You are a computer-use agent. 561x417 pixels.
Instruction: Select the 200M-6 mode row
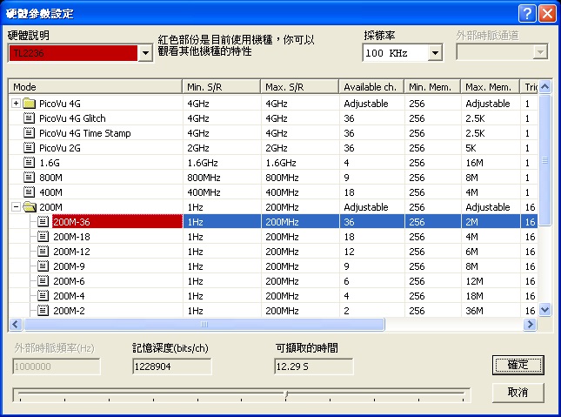tap(273, 281)
